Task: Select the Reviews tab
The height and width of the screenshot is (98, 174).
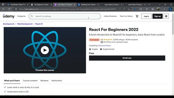Action: 44,81
